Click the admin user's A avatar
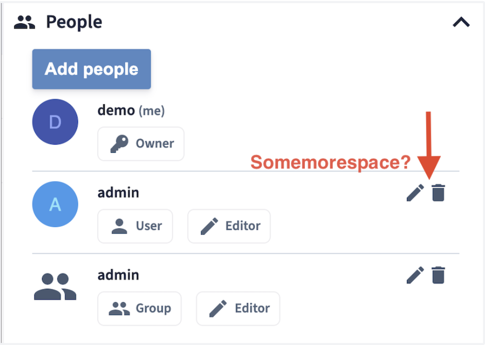The height and width of the screenshot is (345, 485). 55,204
